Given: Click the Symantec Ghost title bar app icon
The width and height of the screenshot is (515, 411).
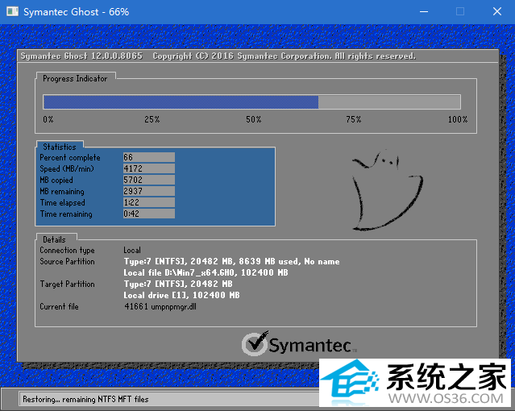Looking at the screenshot, I should [12, 11].
